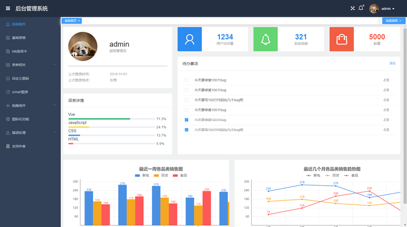Click edit icon on first todo row

(x=384, y=80)
